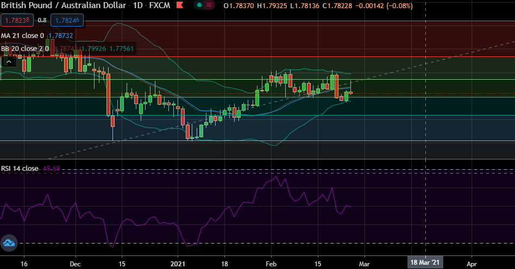This screenshot has height=269, width=515.
Task: Select the BB 20 close indicator legend
Action: pos(25,49)
